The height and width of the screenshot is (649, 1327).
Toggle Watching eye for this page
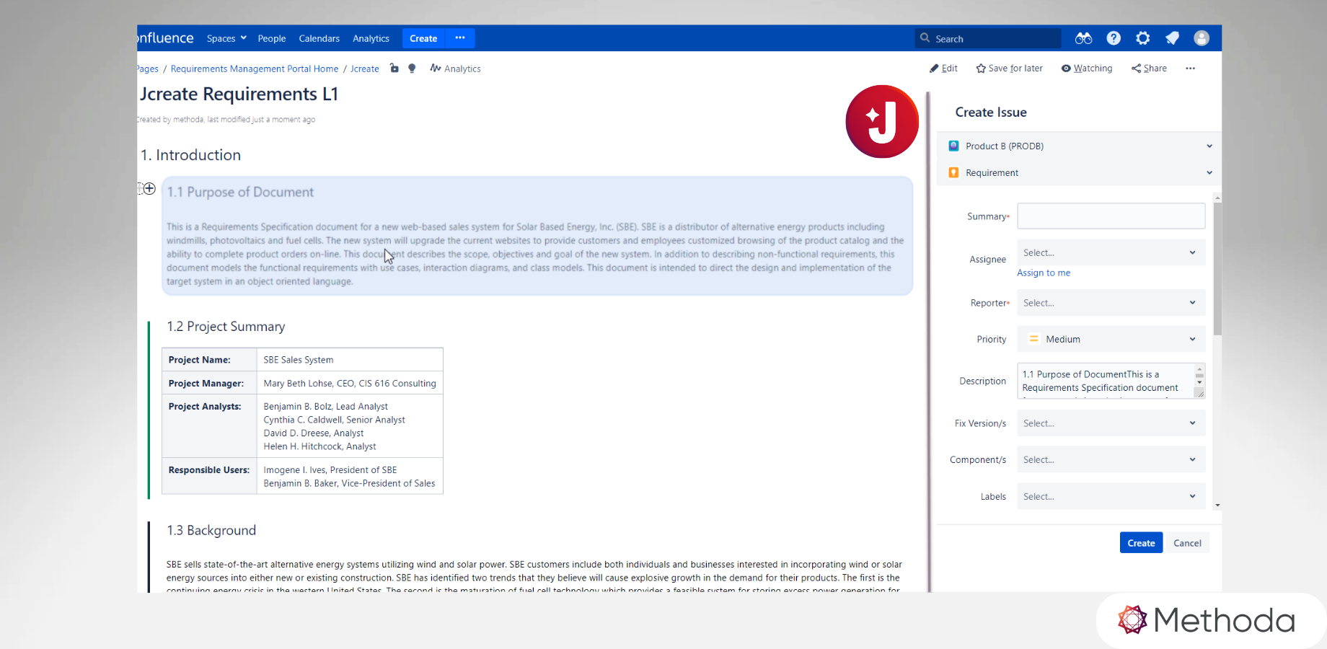click(1086, 69)
